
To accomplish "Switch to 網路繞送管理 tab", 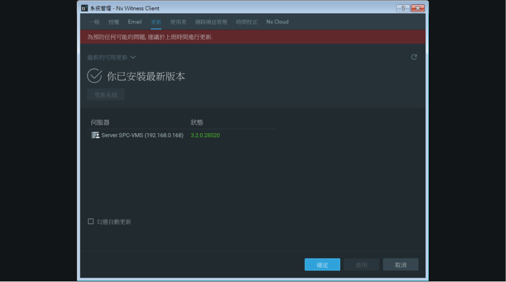I will click(211, 22).
